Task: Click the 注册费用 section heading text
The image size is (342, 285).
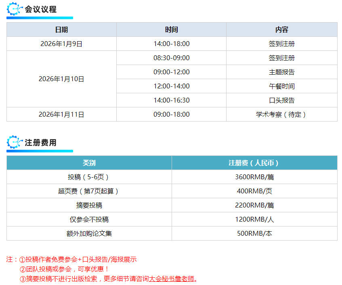Action: 40,142
